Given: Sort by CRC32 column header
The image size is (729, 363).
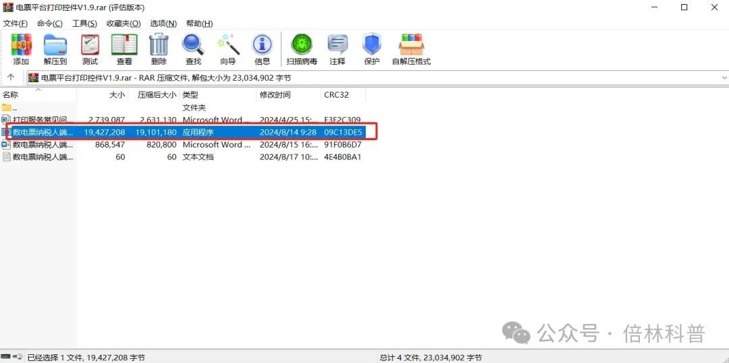Looking at the screenshot, I should (343, 94).
